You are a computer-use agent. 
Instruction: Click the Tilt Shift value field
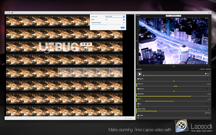click(208, 116)
